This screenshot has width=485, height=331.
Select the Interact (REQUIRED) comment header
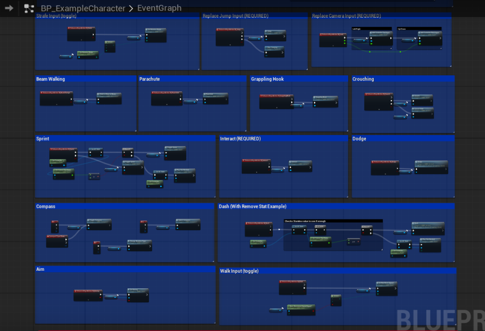coord(241,139)
